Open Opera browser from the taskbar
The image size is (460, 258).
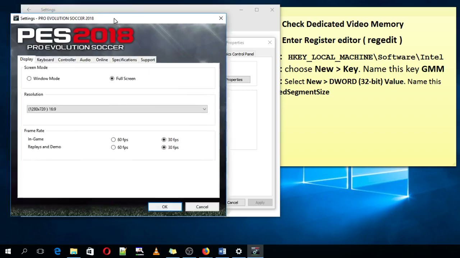(x=106, y=251)
